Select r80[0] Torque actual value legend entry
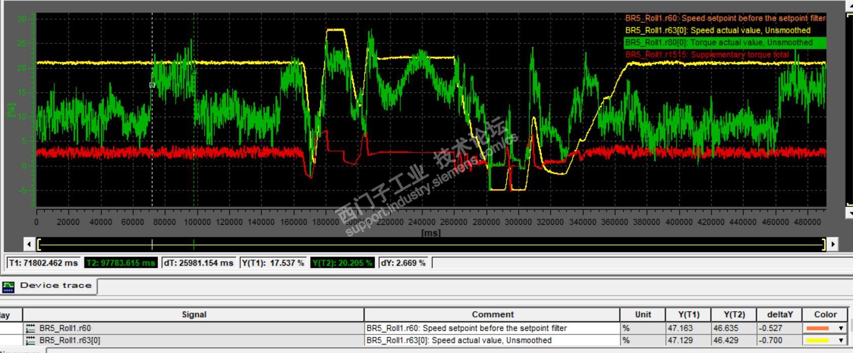 [x=725, y=42]
